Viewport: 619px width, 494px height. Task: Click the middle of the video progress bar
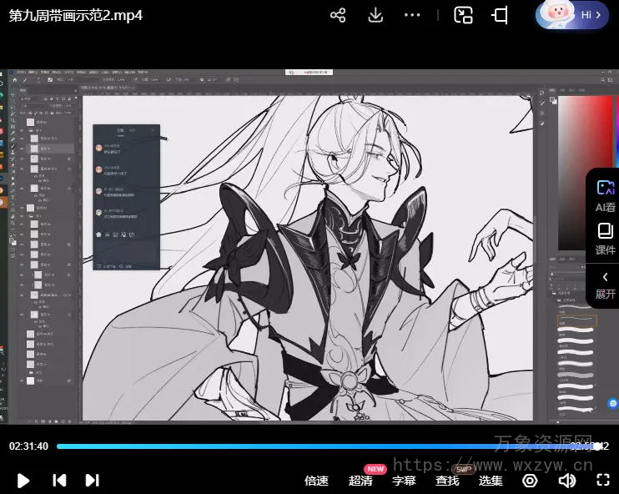pos(325,446)
